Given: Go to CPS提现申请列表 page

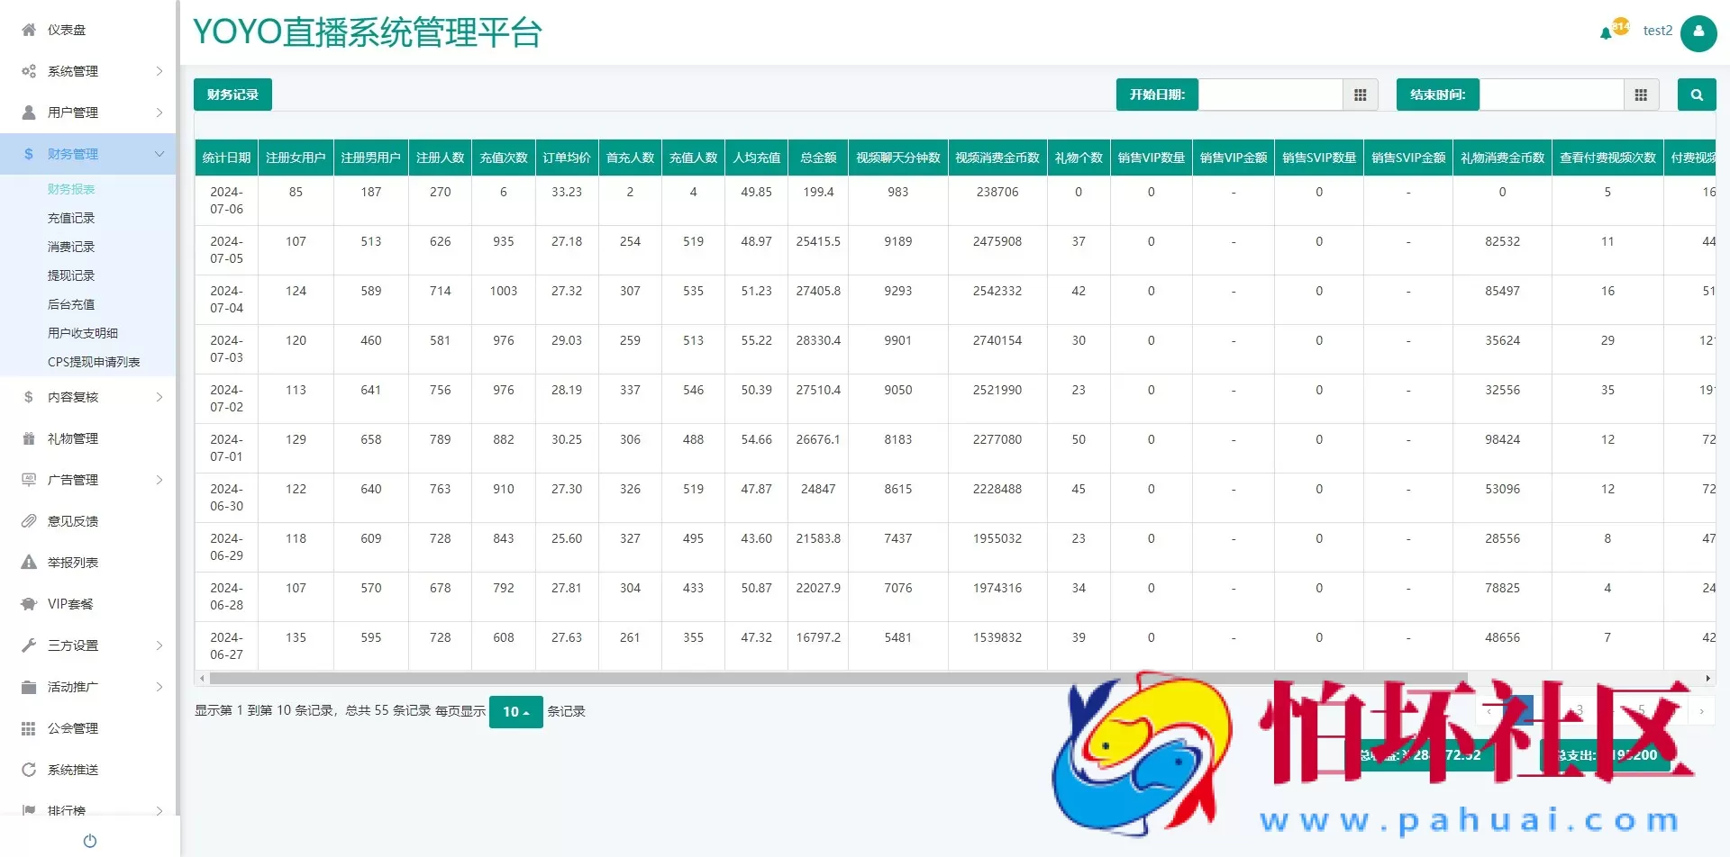Looking at the screenshot, I should click(94, 362).
